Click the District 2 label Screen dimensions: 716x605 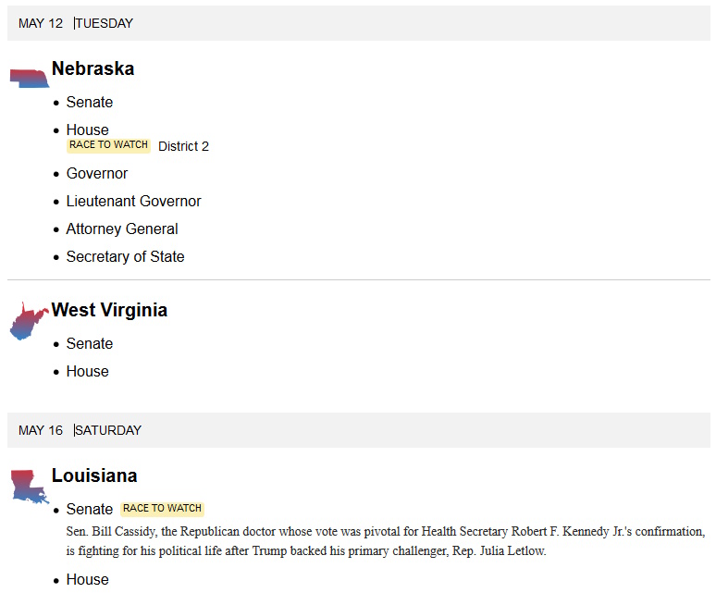(183, 146)
